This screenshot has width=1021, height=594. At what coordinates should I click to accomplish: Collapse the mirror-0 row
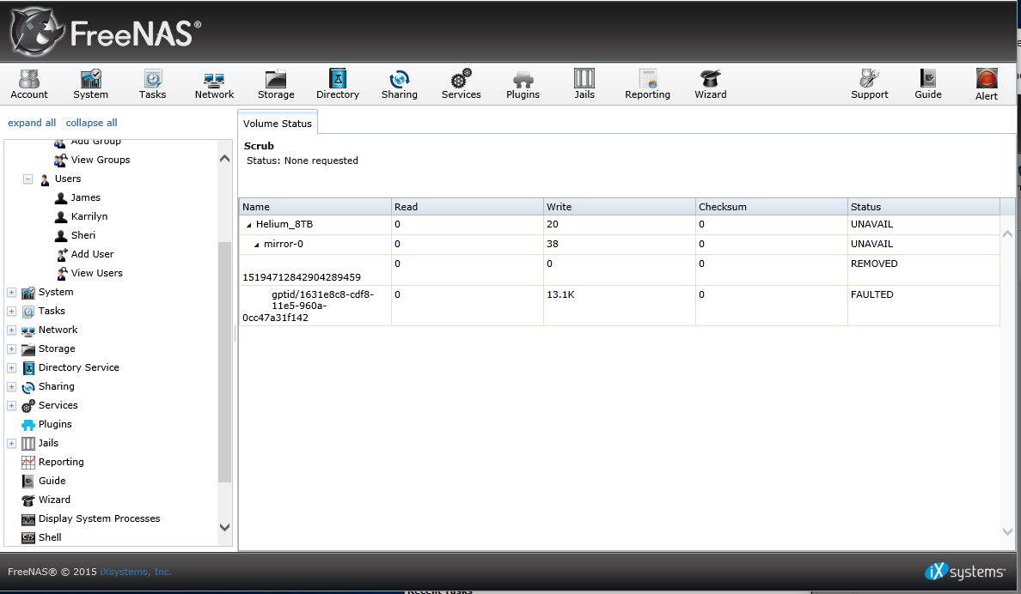pyautogui.click(x=257, y=245)
